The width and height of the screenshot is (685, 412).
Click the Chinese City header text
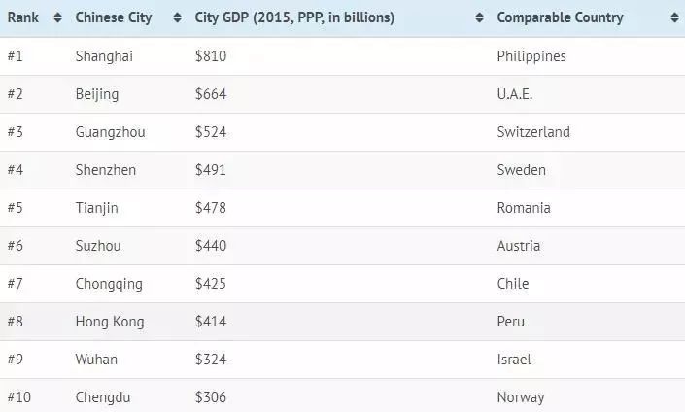tap(114, 18)
